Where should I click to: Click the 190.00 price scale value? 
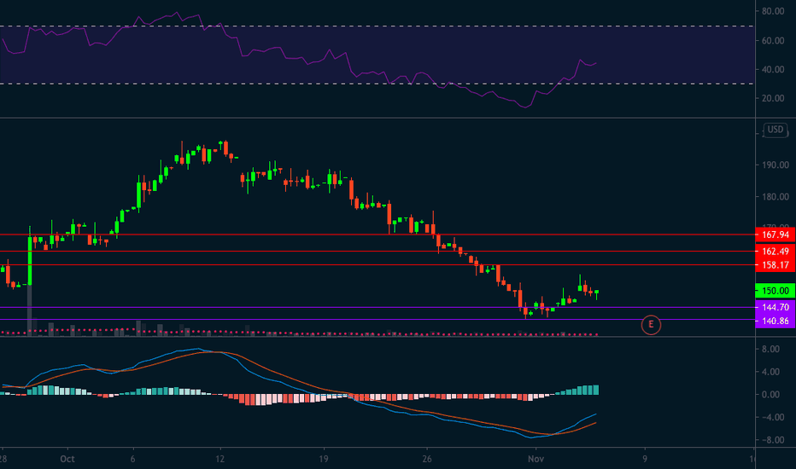pyautogui.click(x=776, y=165)
